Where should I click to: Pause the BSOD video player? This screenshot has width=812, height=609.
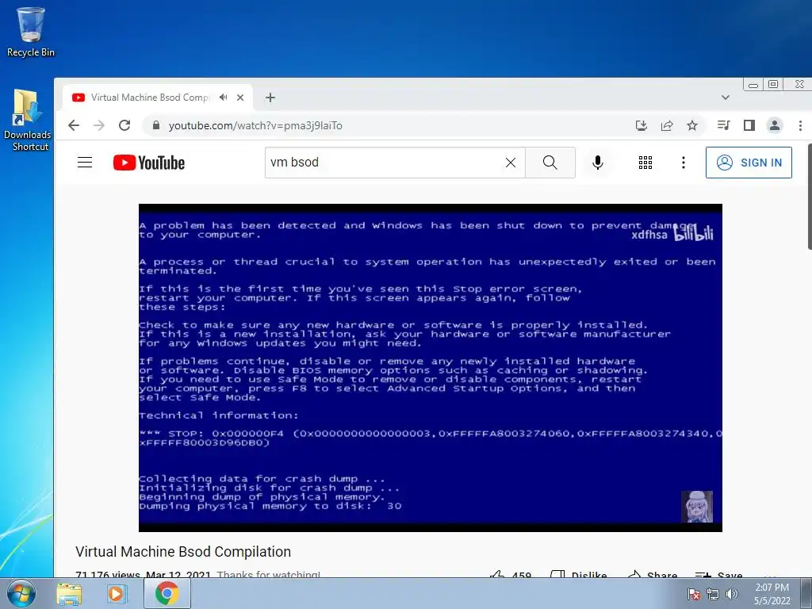[431, 368]
